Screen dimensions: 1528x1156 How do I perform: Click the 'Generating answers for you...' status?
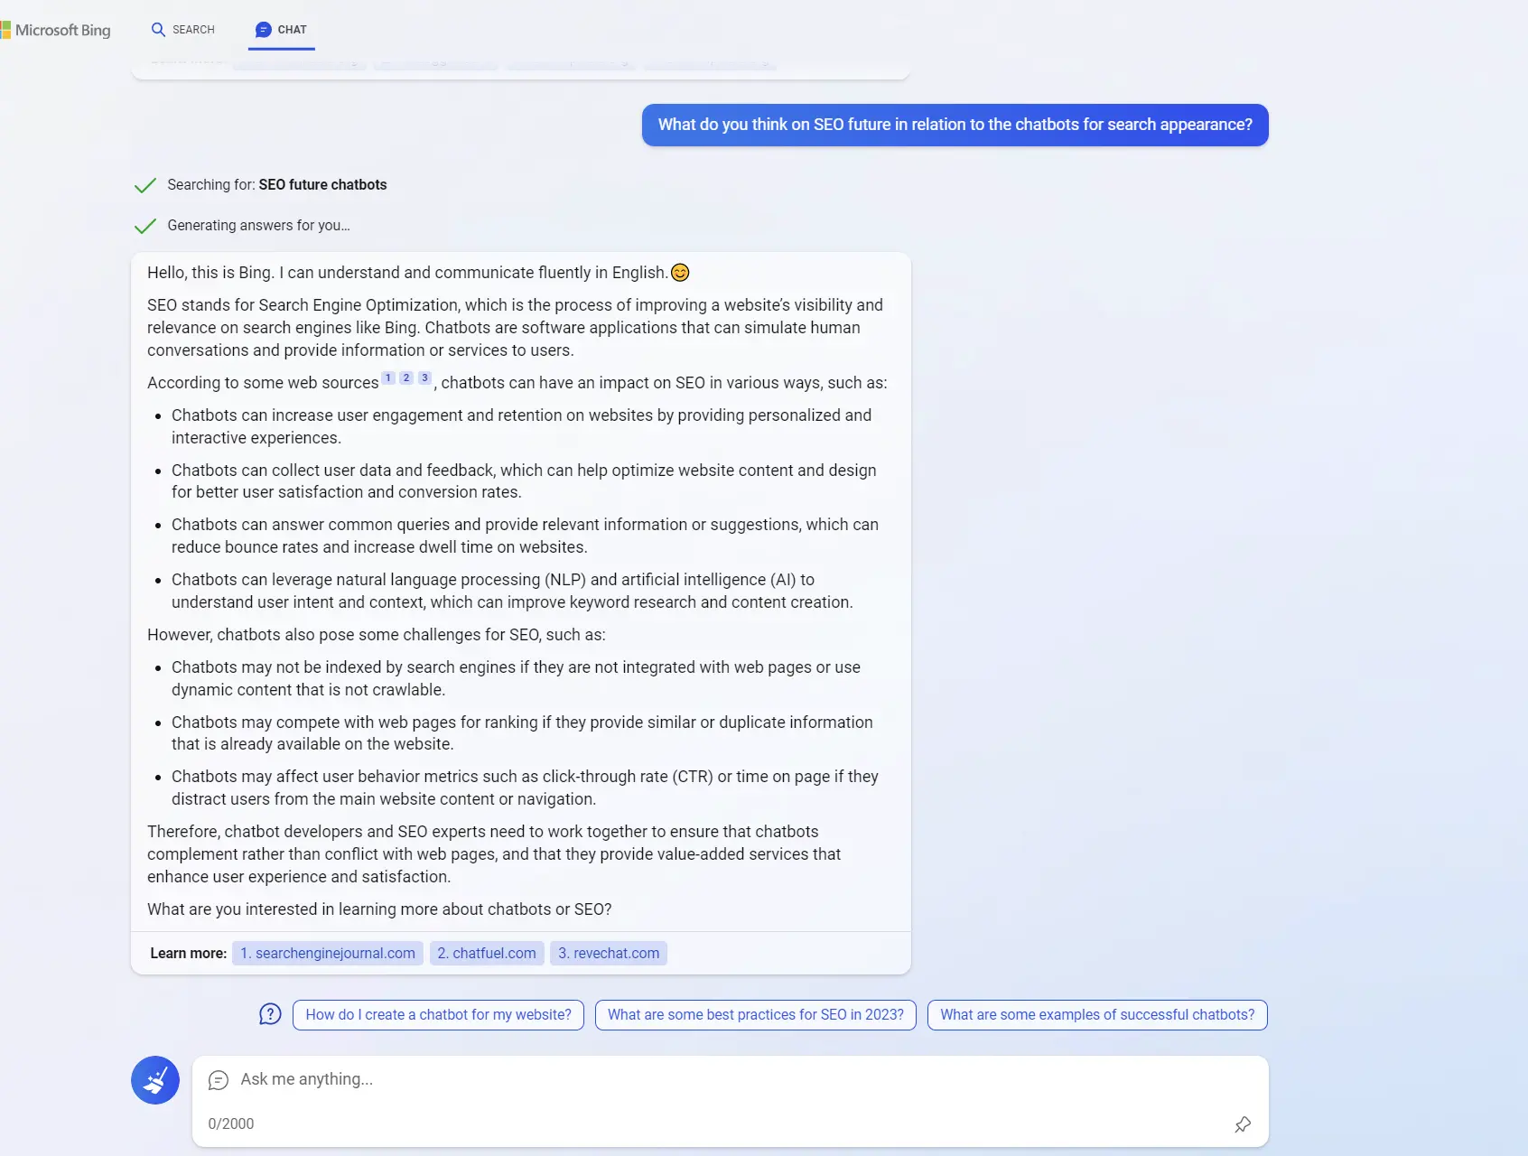click(258, 226)
